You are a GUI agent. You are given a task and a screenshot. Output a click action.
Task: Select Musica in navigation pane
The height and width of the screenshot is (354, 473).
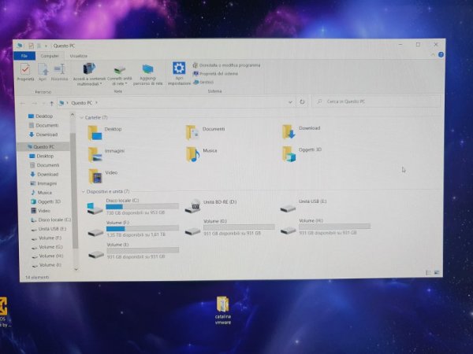[x=42, y=193]
